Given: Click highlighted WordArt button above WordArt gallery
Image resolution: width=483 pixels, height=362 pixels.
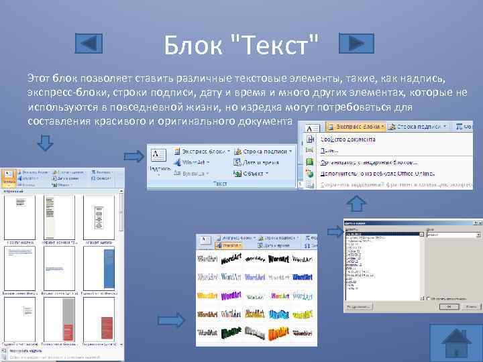Looking at the screenshot, I should tap(228, 245).
